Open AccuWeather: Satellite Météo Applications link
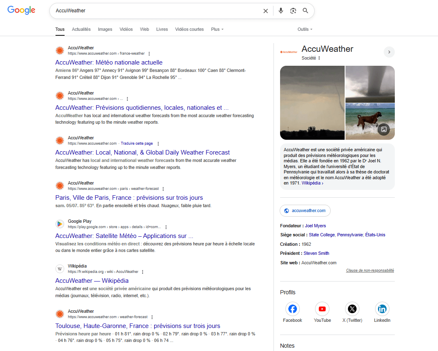 (x=124, y=236)
